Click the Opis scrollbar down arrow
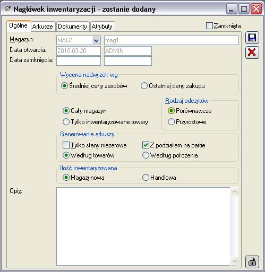This screenshot has height=272, width=265. (x=235, y=261)
